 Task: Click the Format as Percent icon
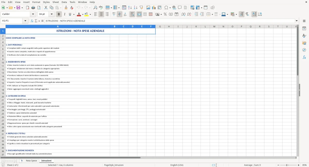point(165,14)
